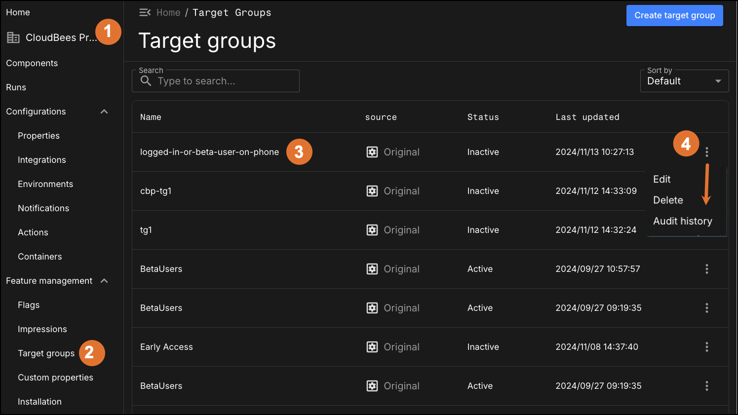Click the Status column header
The image size is (738, 415).
483,117
